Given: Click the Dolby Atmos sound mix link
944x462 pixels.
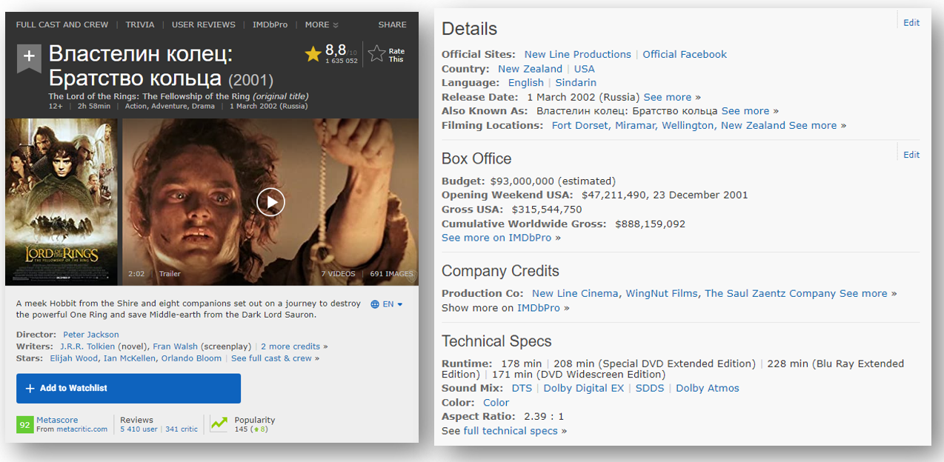Looking at the screenshot, I should tap(707, 388).
